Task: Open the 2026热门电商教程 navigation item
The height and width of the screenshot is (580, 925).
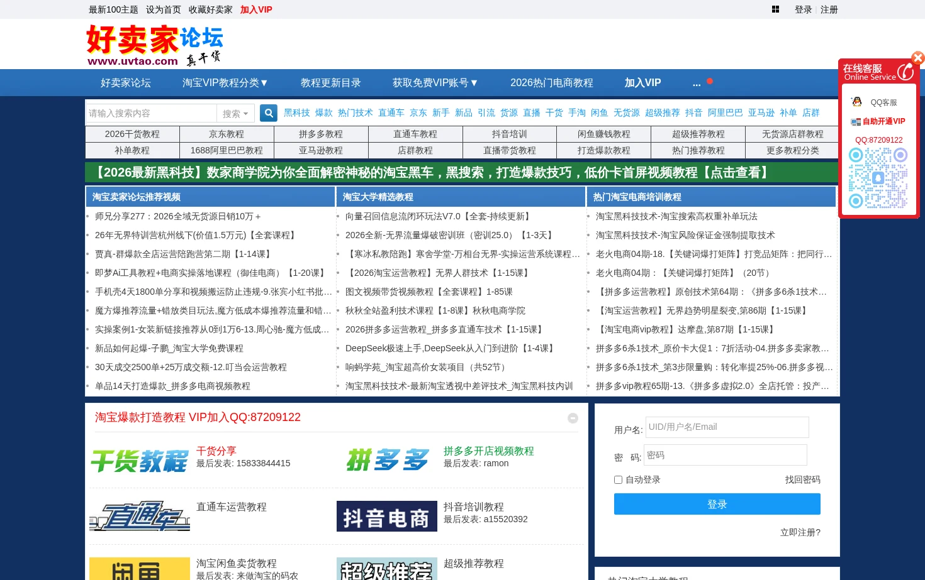Action: [x=552, y=83]
